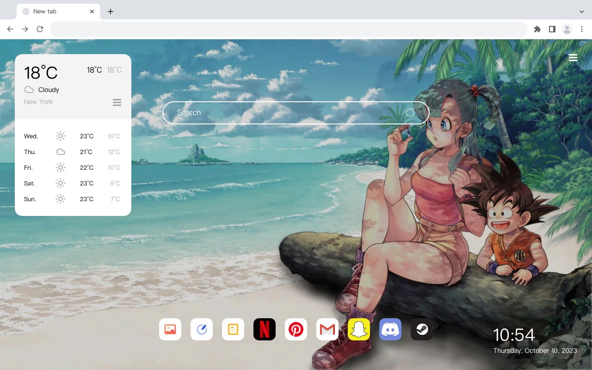Open the Chrome three-dot menu
Image resolution: width=592 pixels, height=370 pixels.
[582, 29]
